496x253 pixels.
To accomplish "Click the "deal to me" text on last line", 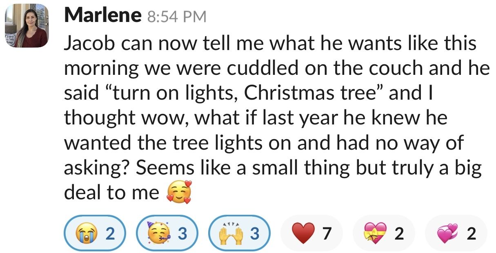I will tap(111, 193).
